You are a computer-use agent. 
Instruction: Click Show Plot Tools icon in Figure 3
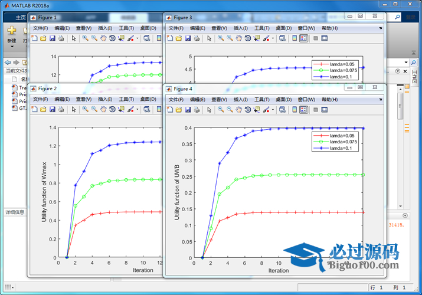coord(325,38)
